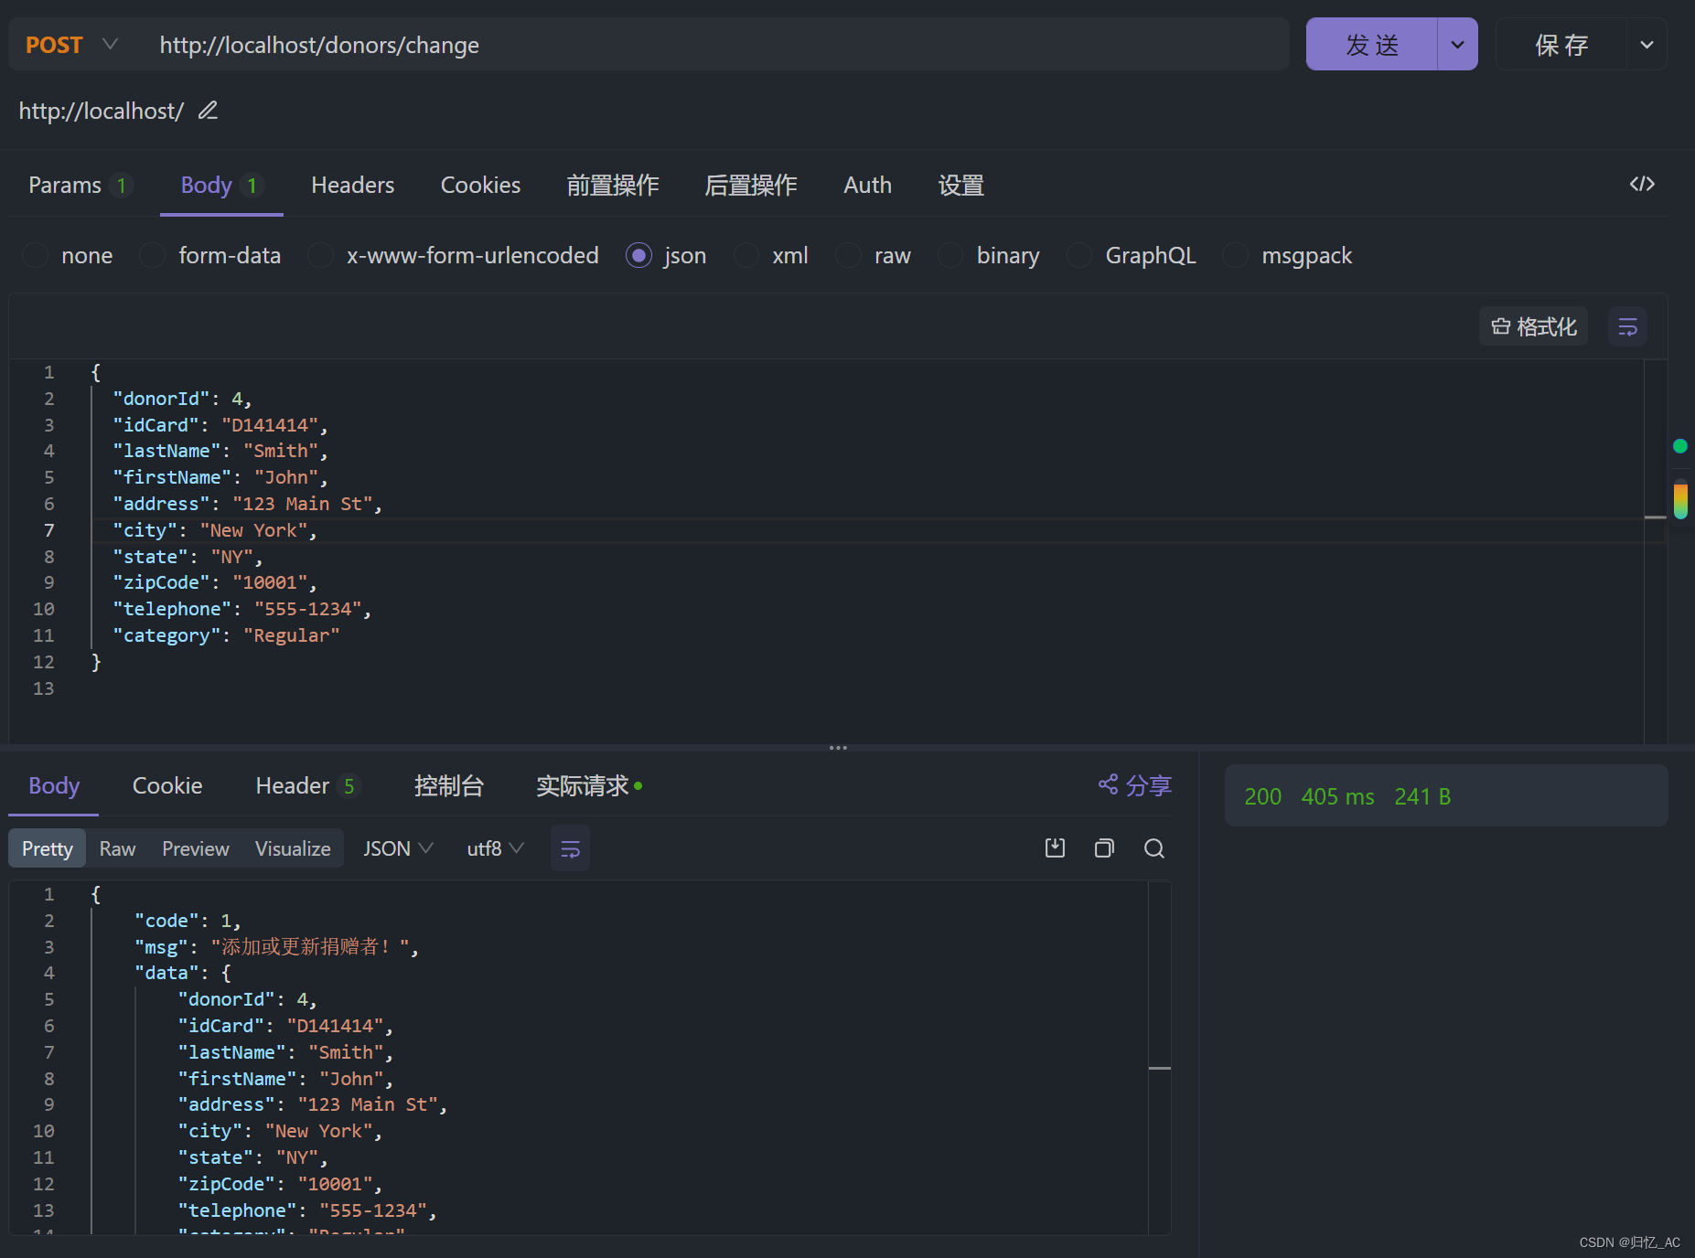Open the POST method dropdown
Viewport: 1695px width, 1258px height.
tap(71, 45)
